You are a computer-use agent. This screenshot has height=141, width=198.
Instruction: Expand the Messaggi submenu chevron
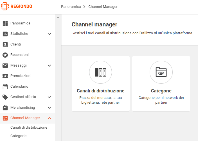tap(49, 65)
